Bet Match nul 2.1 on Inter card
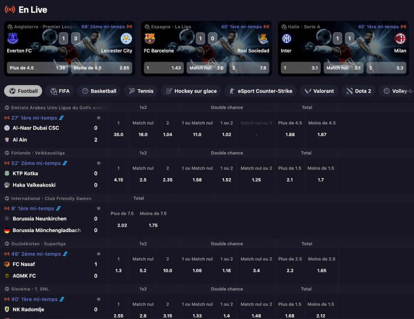Viewport: 414px width, 319px height. (344, 68)
